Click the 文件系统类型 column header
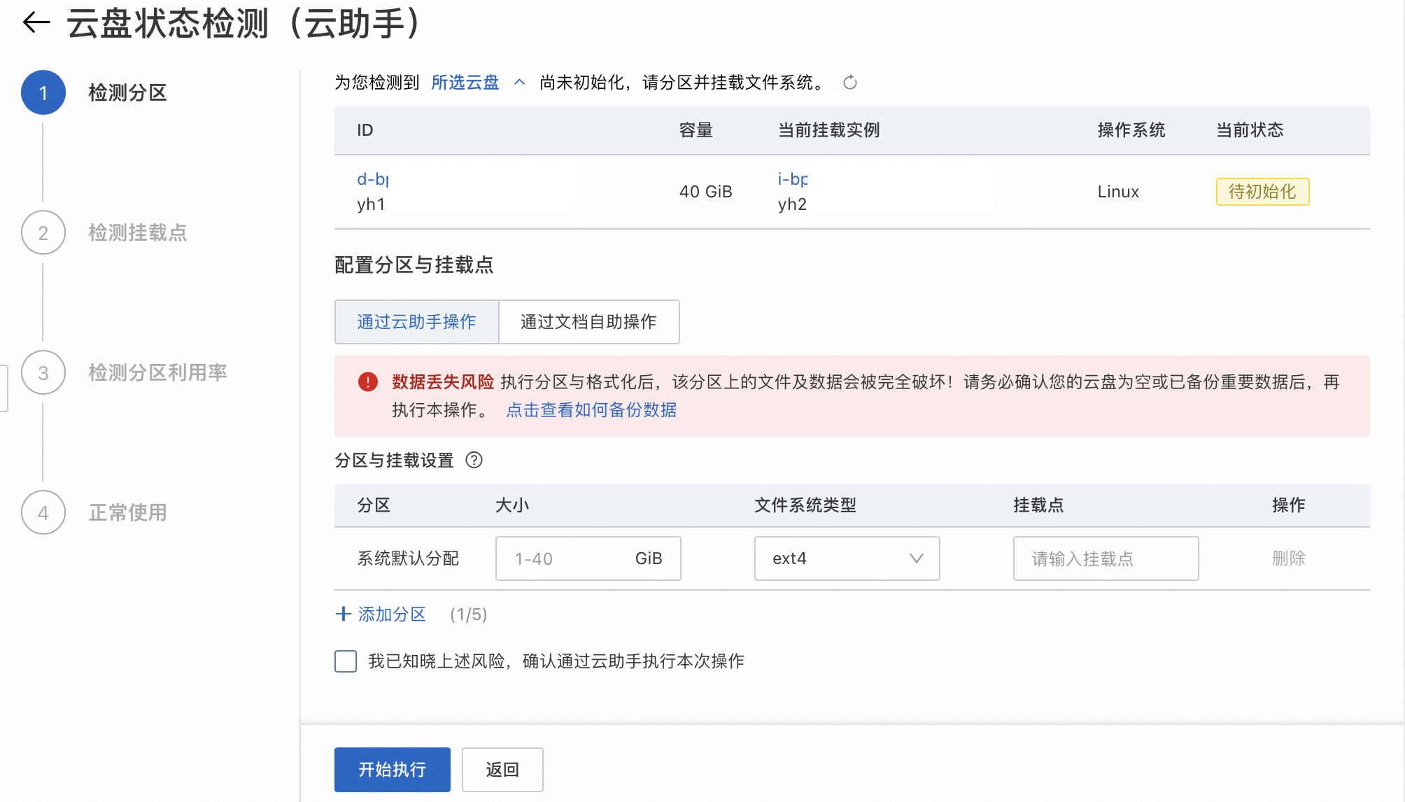Screen dimensions: 1405x802 pyautogui.click(x=805, y=505)
